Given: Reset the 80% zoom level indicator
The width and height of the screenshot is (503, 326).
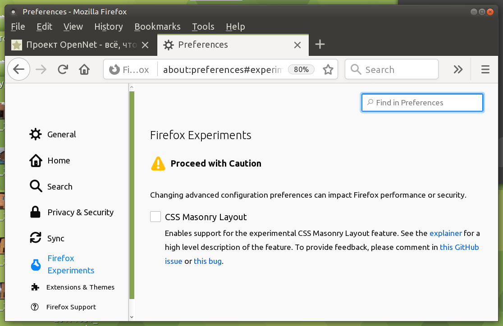Looking at the screenshot, I should [x=301, y=70].
